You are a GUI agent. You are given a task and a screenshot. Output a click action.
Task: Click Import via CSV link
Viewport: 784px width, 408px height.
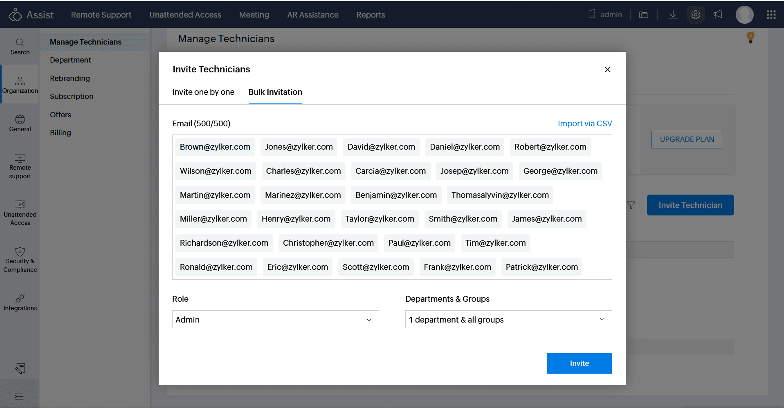pyautogui.click(x=584, y=123)
